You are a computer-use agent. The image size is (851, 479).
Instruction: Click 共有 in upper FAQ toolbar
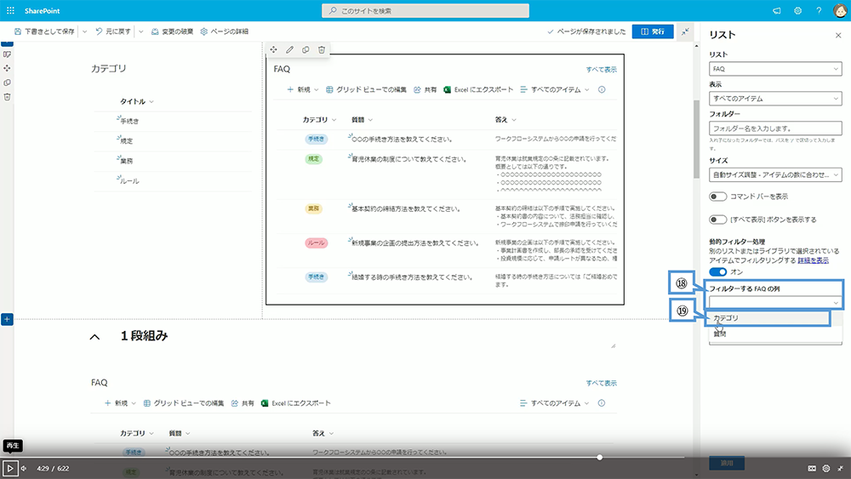click(x=425, y=89)
